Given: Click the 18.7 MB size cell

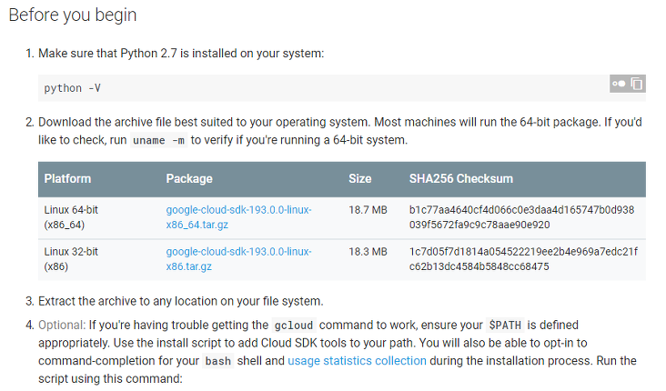Looking at the screenshot, I should [368, 210].
